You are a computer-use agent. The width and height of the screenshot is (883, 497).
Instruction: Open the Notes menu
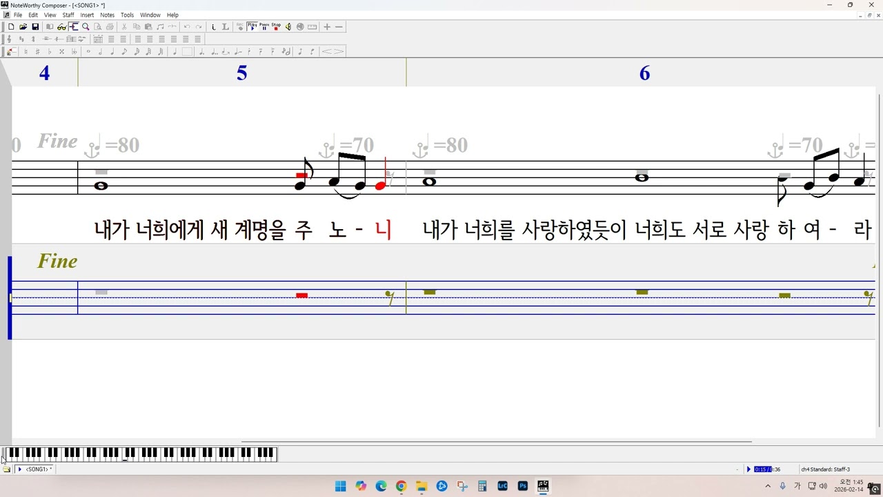[x=108, y=14]
